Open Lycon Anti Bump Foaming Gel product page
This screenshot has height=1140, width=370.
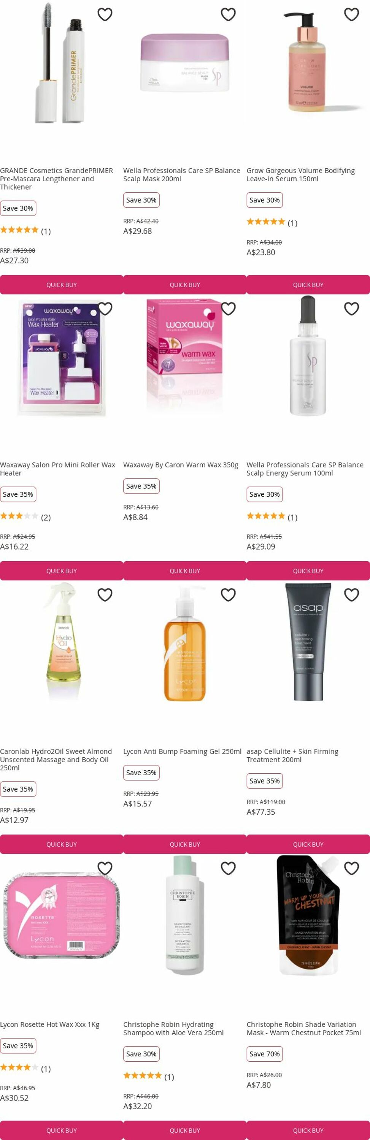point(182,751)
